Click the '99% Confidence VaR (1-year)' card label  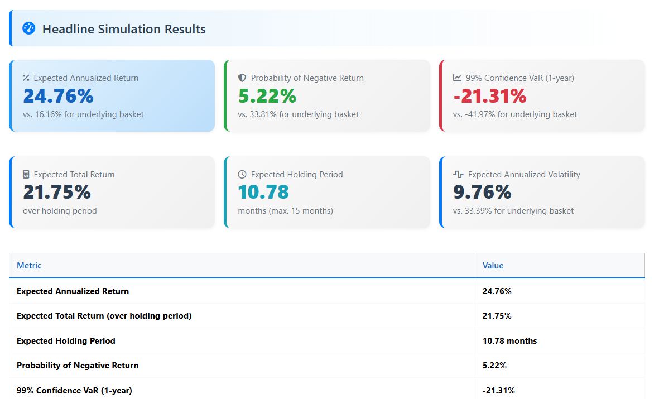click(520, 78)
